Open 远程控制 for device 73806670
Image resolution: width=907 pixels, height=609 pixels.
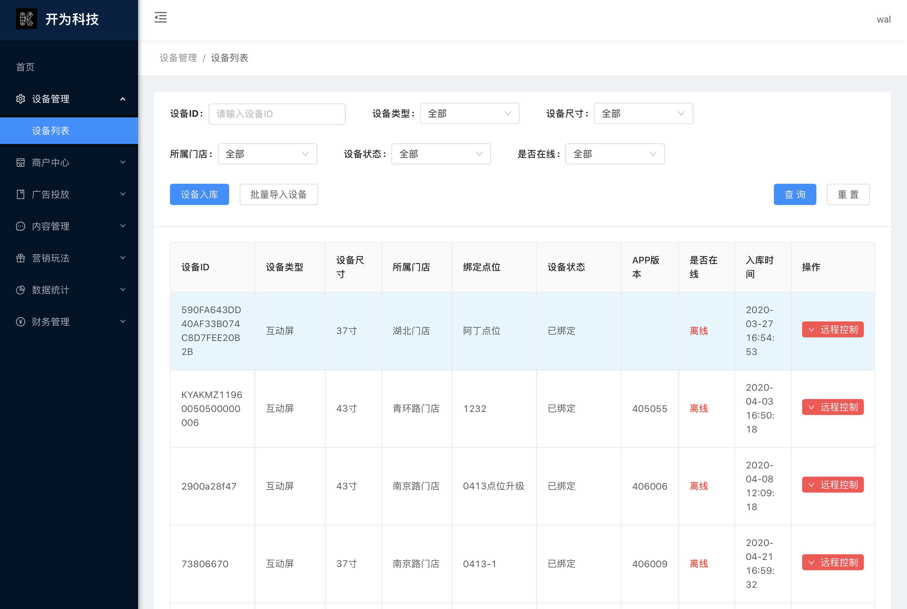point(832,562)
